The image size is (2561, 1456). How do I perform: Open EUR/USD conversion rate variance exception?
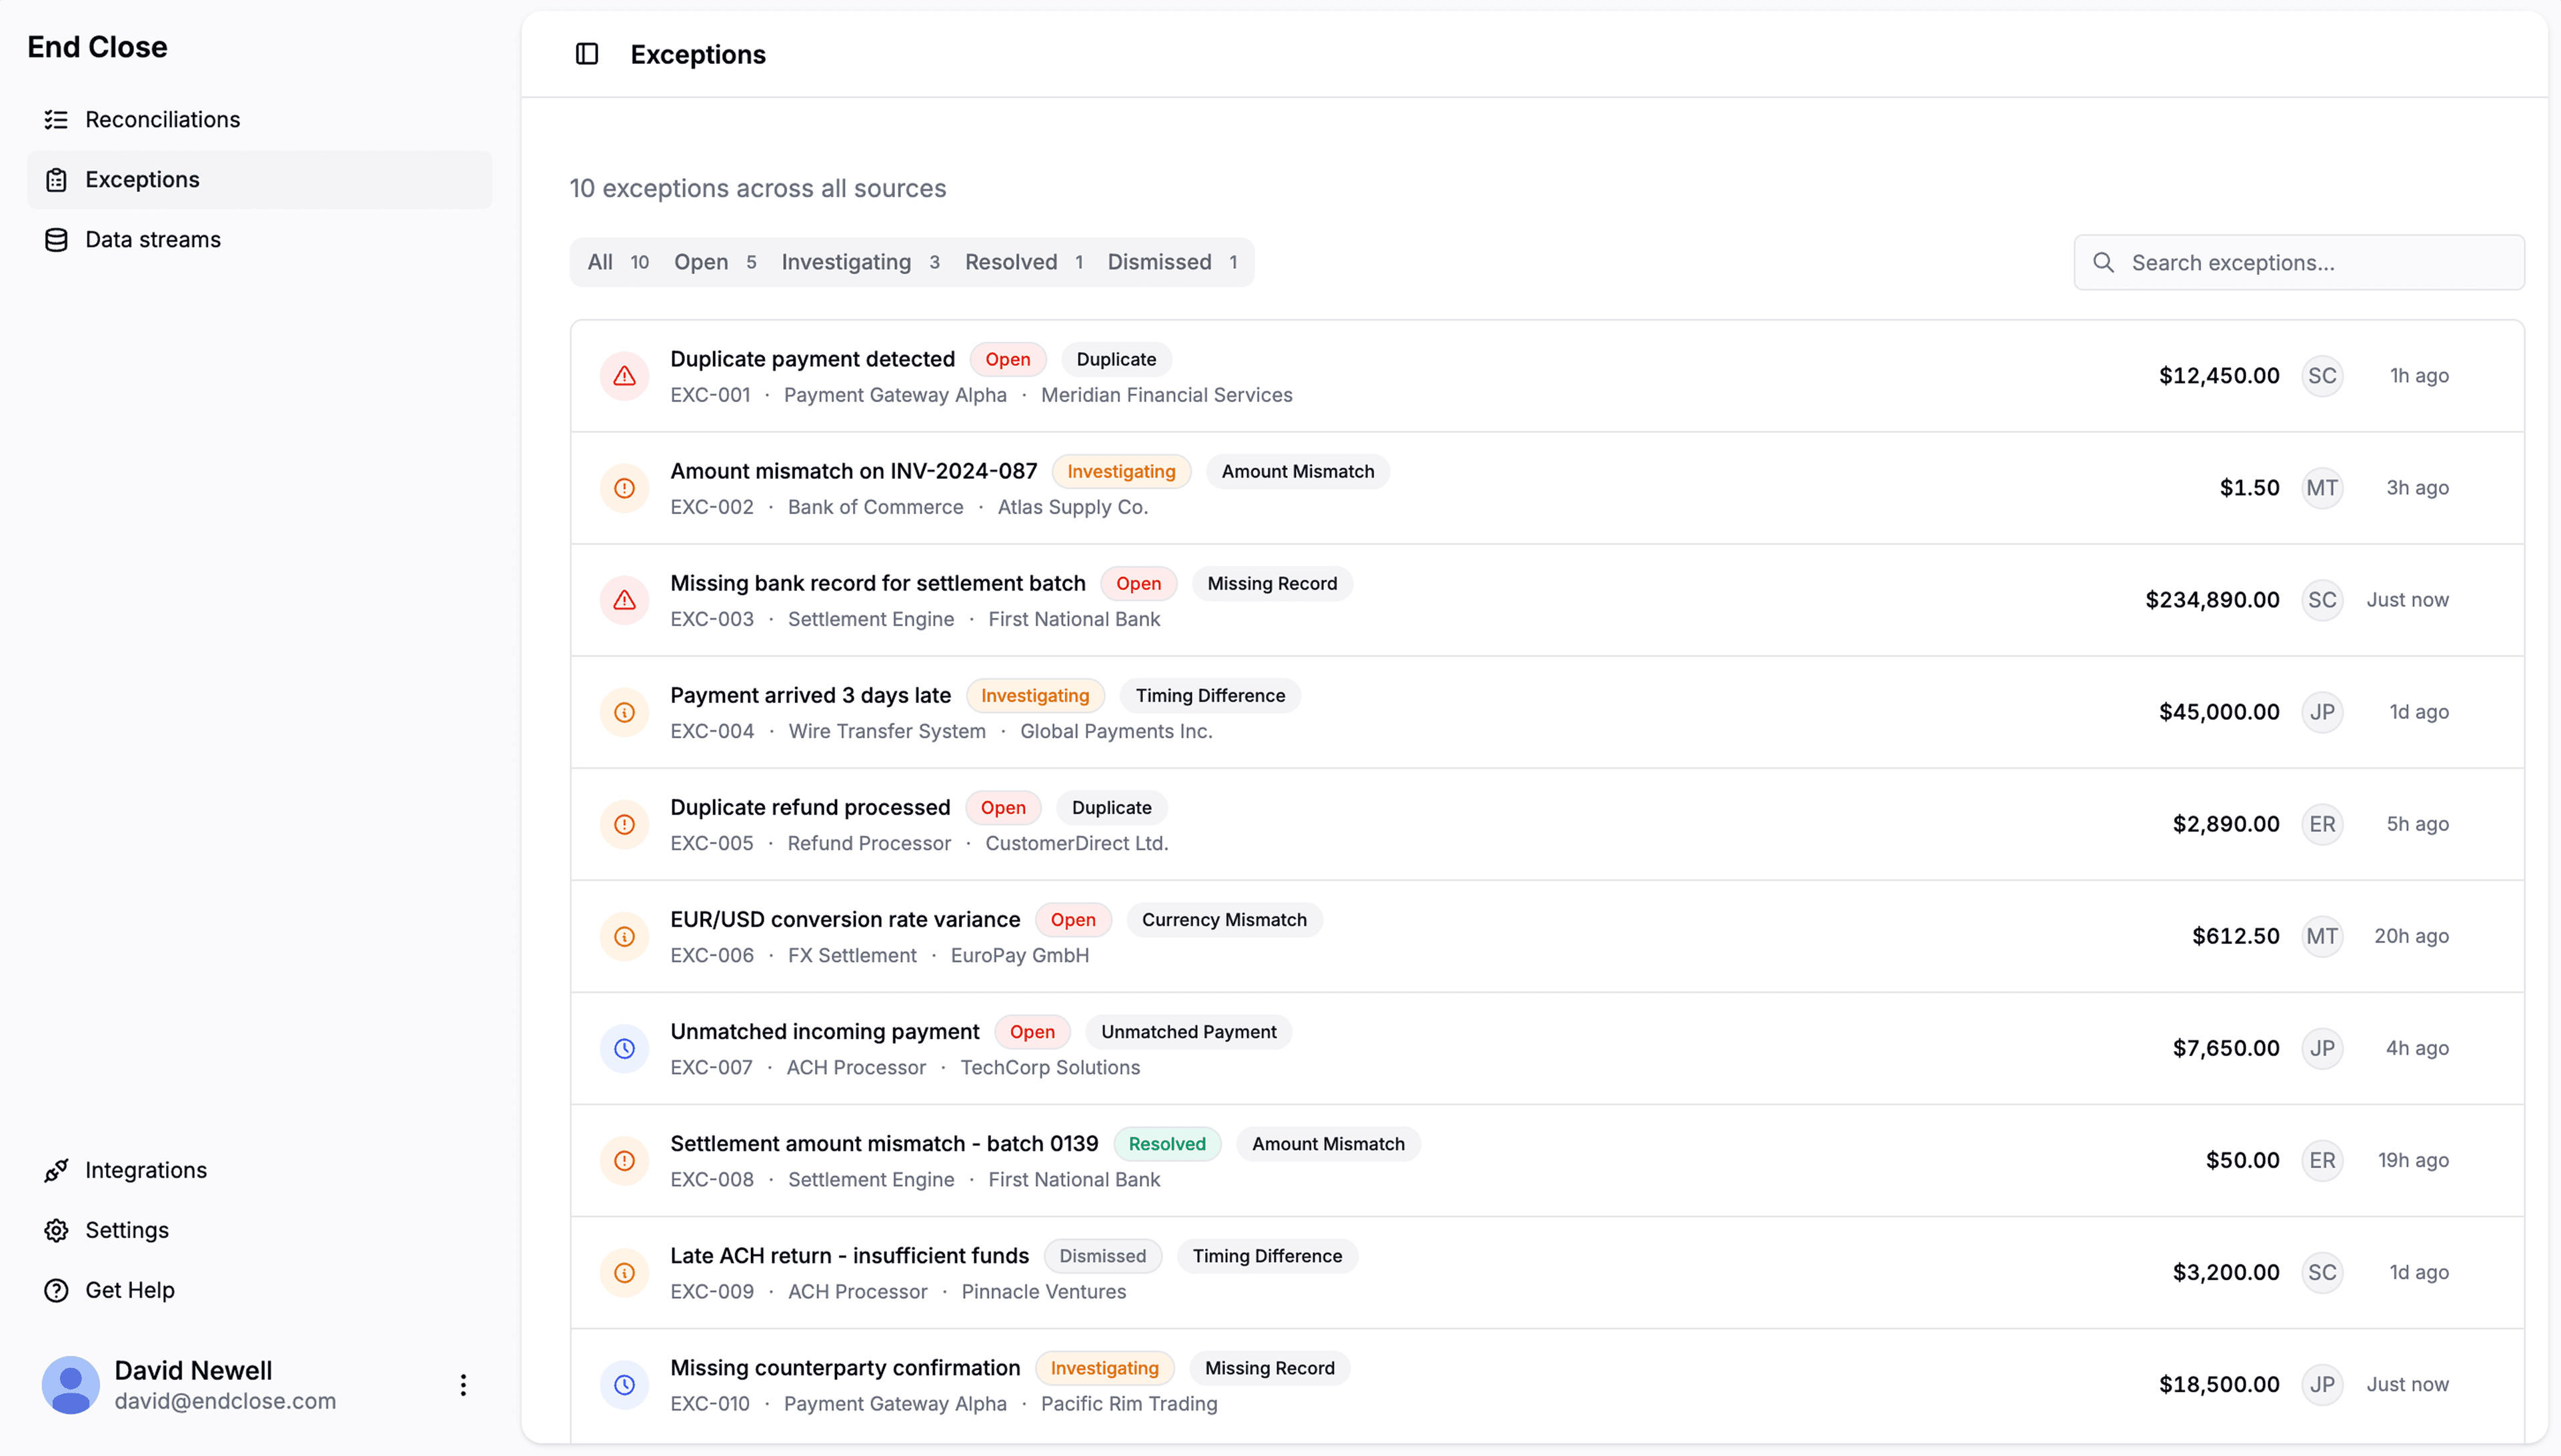pyautogui.click(x=845, y=919)
